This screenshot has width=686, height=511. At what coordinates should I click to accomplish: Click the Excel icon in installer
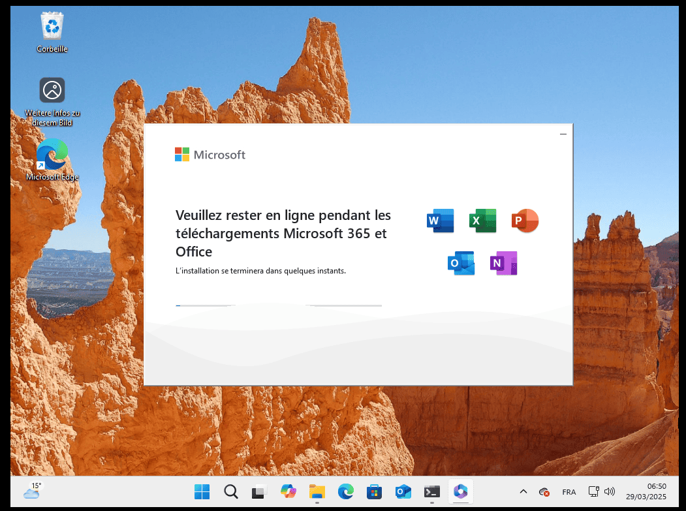[483, 221]
